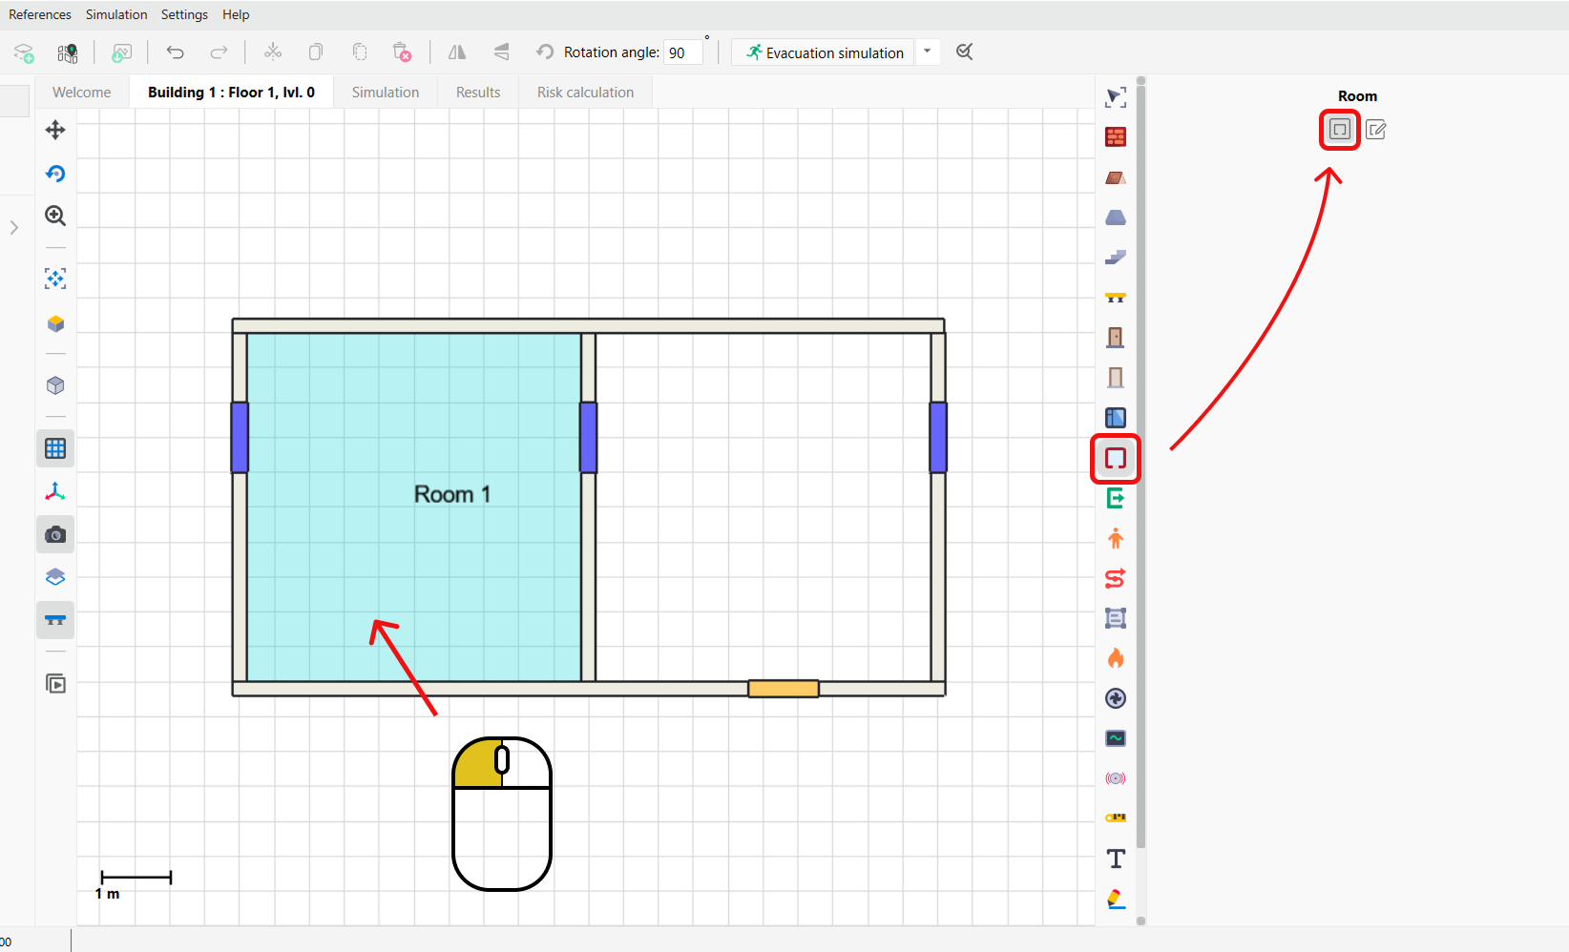Toggle the camera view button
This screenshot has width=1569, height=952.
click(55, 535)
